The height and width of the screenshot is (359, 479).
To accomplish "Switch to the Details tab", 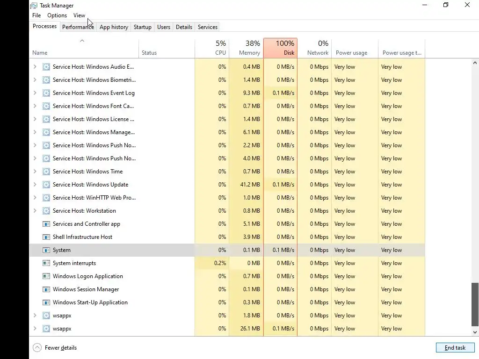I will pos(184,27).
